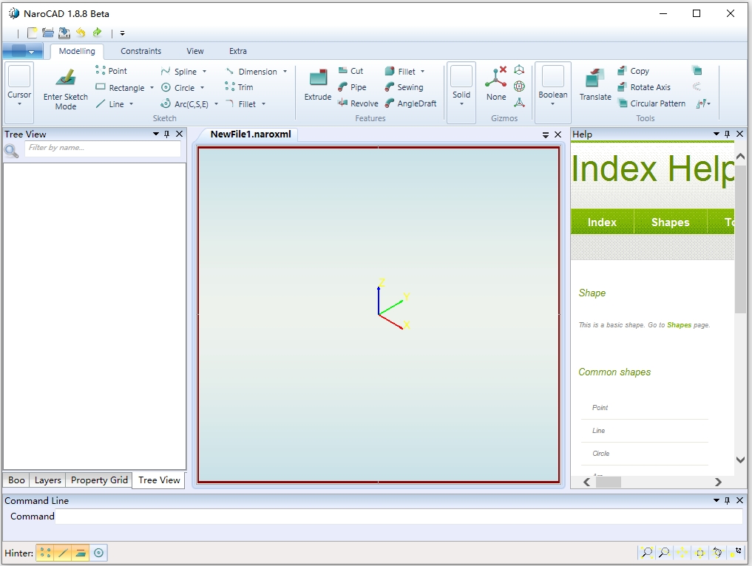Click the Circular Pattern tool

tap(651, 103)
